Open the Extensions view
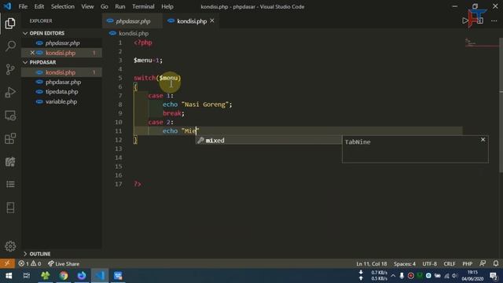Image resolution: width=503 pixels, height=283 pixels. [x=10, y=138]
